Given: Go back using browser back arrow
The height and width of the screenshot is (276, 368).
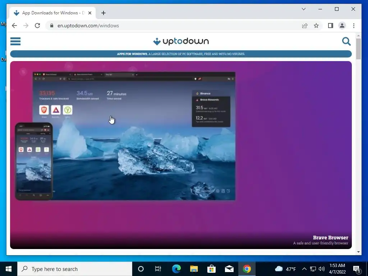Looking at the screenshot, I should point(14,26).
